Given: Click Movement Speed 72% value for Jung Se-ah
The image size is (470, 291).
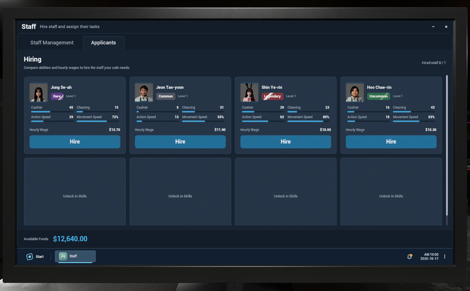Looking at the screenshot, I should tap(115, 117).
